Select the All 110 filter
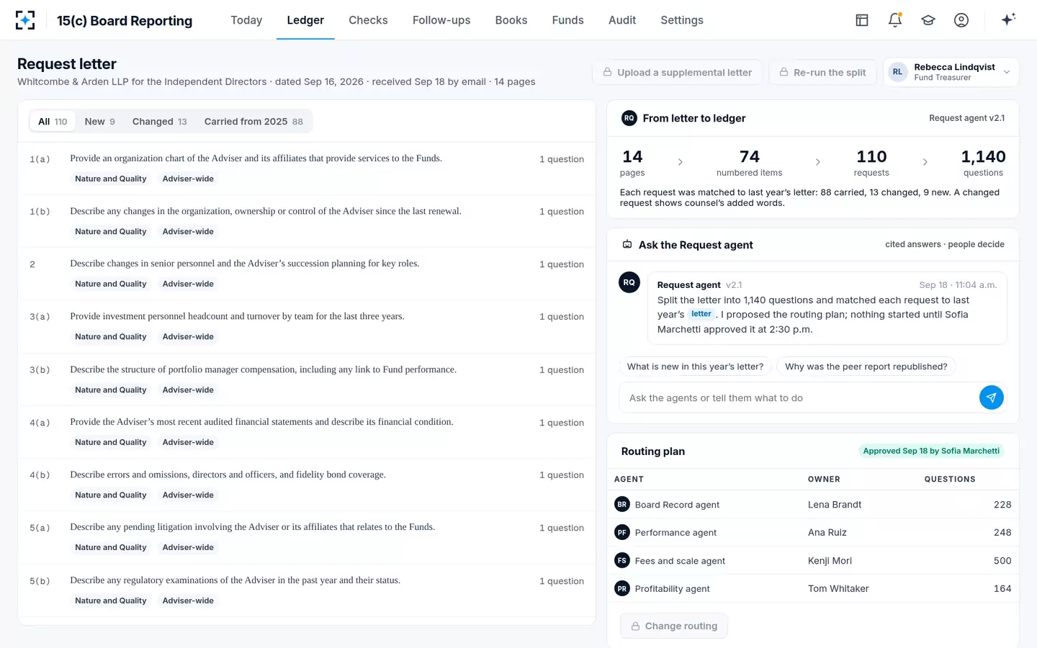 (53, 122)
